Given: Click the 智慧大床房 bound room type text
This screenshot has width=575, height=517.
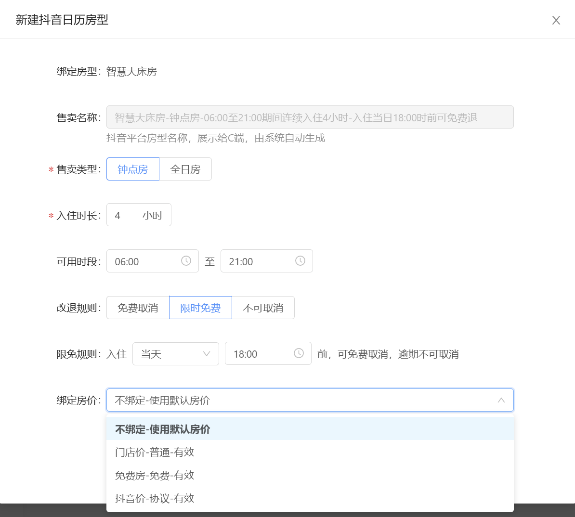Looking at the screenshot, I should (x=131, y=72).
